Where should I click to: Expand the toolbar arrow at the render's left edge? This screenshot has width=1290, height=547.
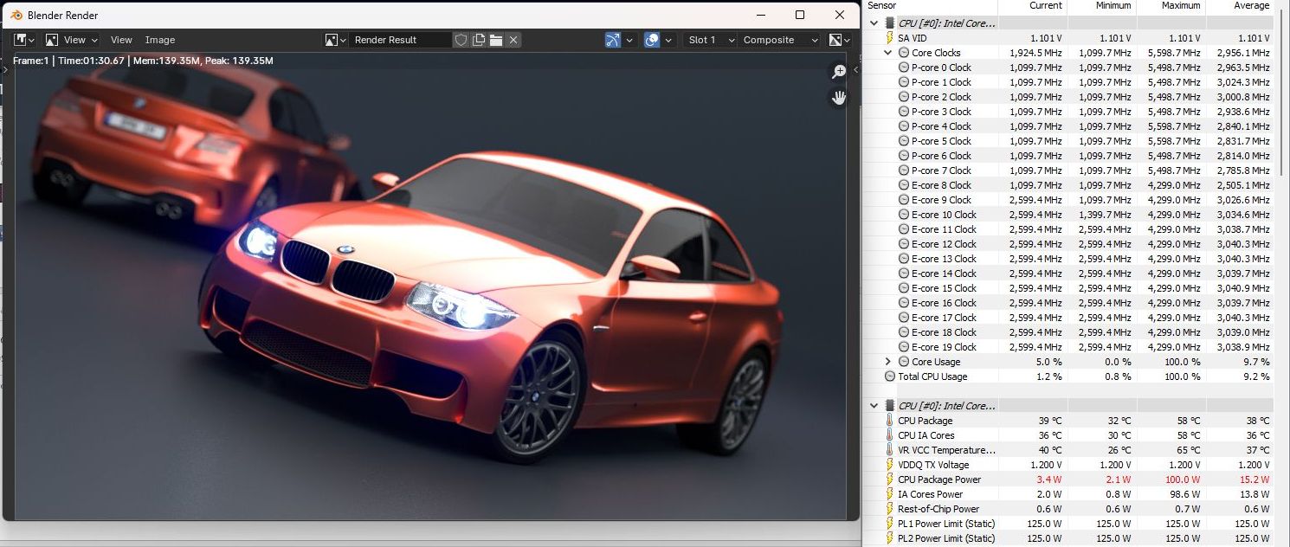point(4,69)
